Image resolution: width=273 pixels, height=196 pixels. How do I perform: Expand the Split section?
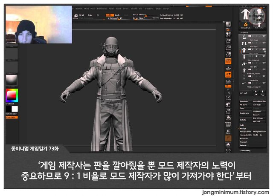[242, 125]
